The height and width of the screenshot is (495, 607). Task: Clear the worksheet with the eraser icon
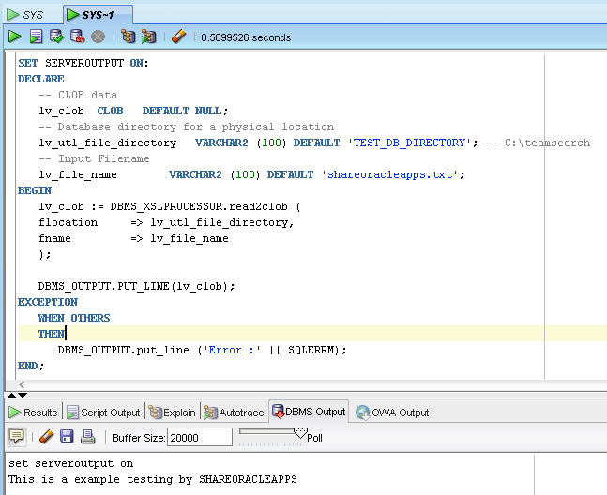pyautogui.click(x=178, y=37)
